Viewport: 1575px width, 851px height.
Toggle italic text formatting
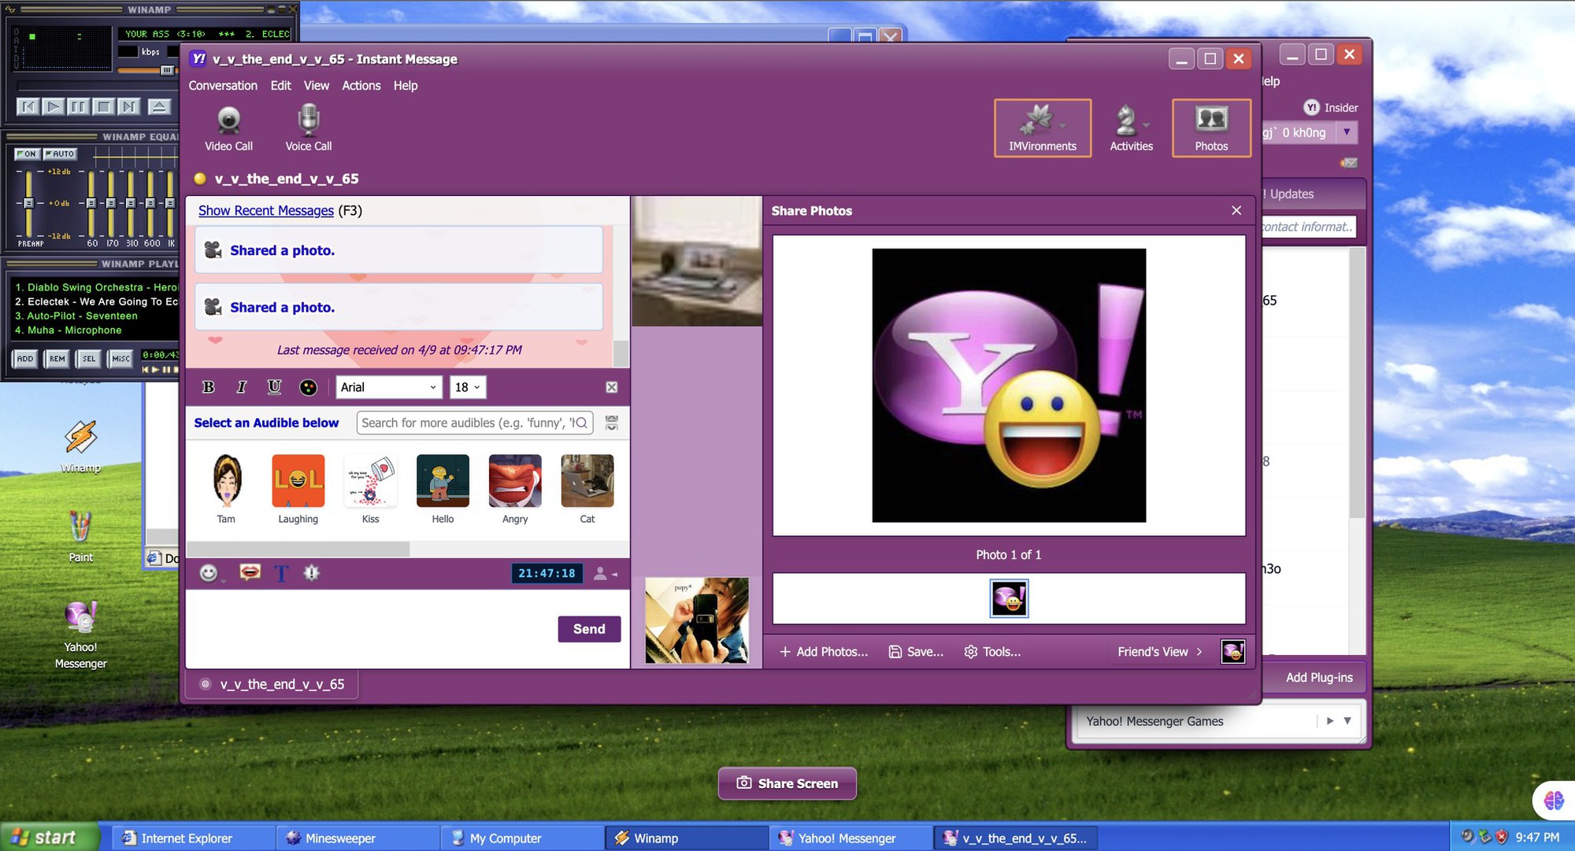tap(241, 387)
